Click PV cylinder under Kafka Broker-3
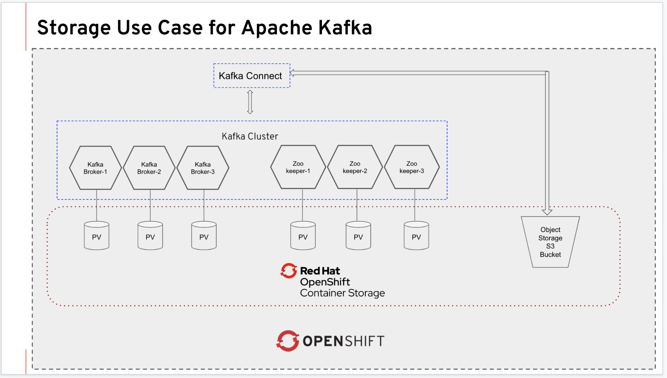Screen dimensions: 667x378 coord(204,236)
